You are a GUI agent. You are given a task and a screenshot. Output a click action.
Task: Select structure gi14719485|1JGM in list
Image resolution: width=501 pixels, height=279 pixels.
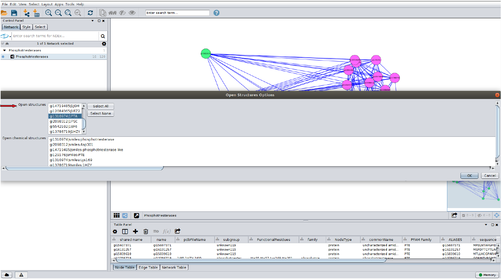(x=65, y=106)
